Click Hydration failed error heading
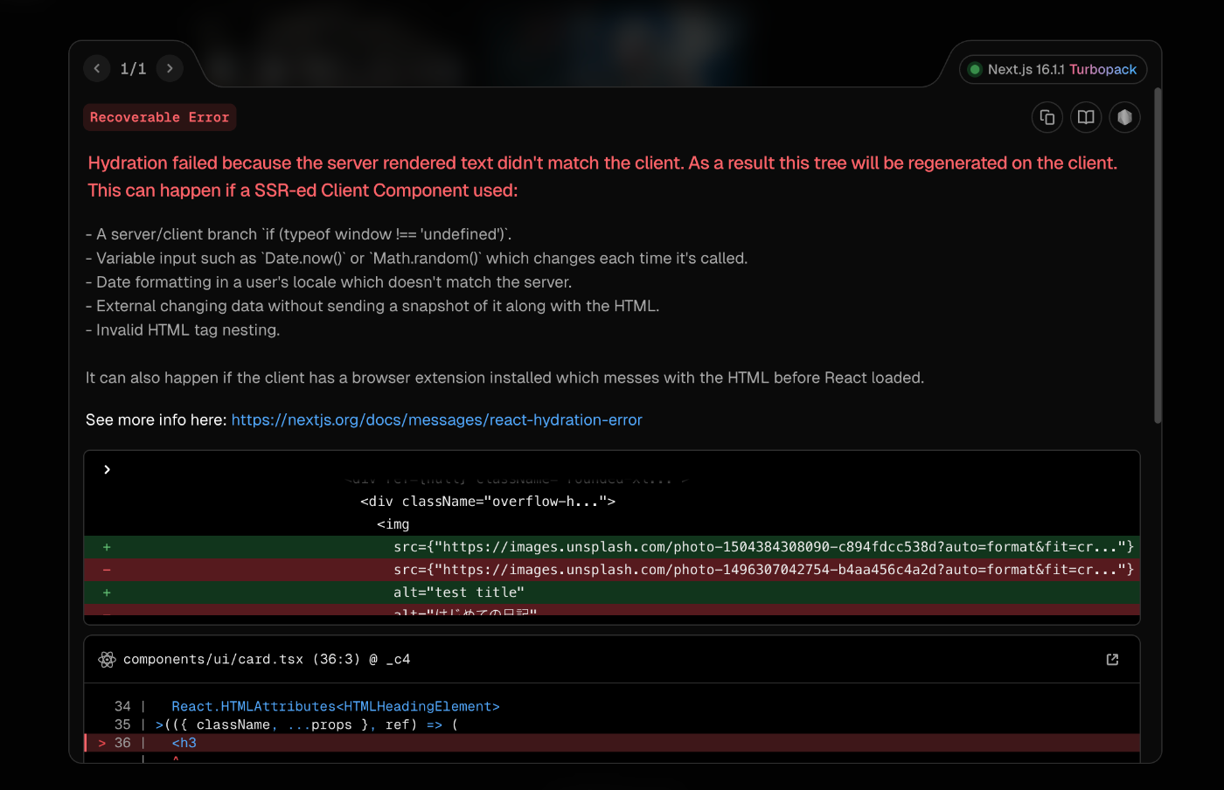The width and height of the screenshot is (1224, 790). click(x=602, y=177)
